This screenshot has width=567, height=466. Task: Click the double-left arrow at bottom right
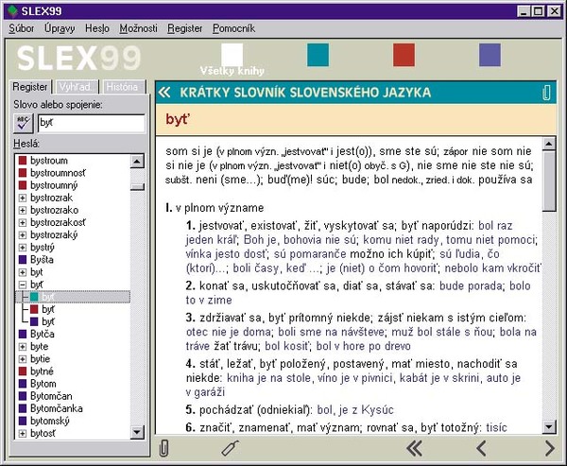(x=415, y=448)
